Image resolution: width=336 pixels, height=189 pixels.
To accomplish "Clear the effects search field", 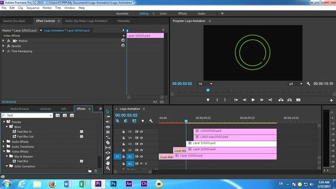I will (50, 115).
